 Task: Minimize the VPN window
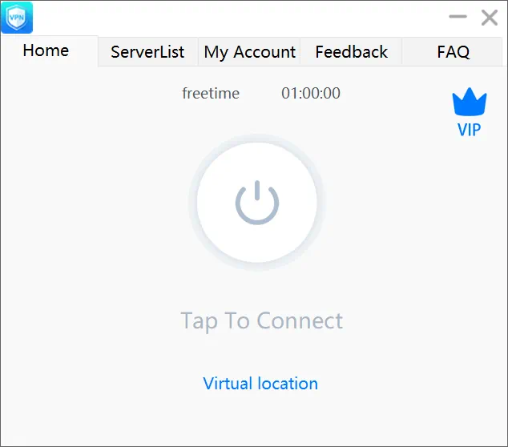[458, 17]
